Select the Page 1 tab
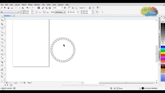Viewport: 165px width, 93px height. [x=30, y=83]
